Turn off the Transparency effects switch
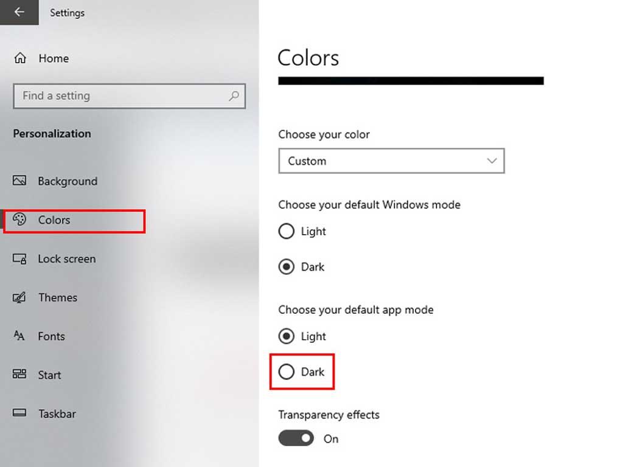The image size is (623, 467). coord(296,438)
